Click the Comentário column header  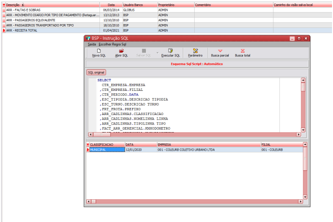tap(234, 5)
